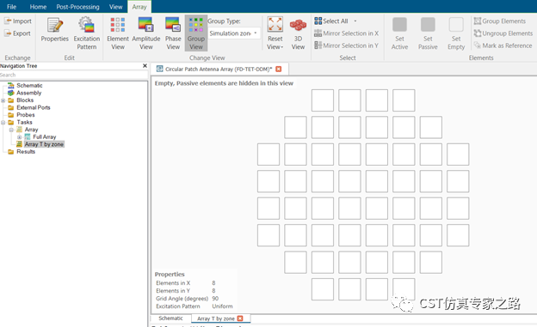
Task: Collapse the Tasks tree node
Action: pyautogui.click(x=3, y=123)
